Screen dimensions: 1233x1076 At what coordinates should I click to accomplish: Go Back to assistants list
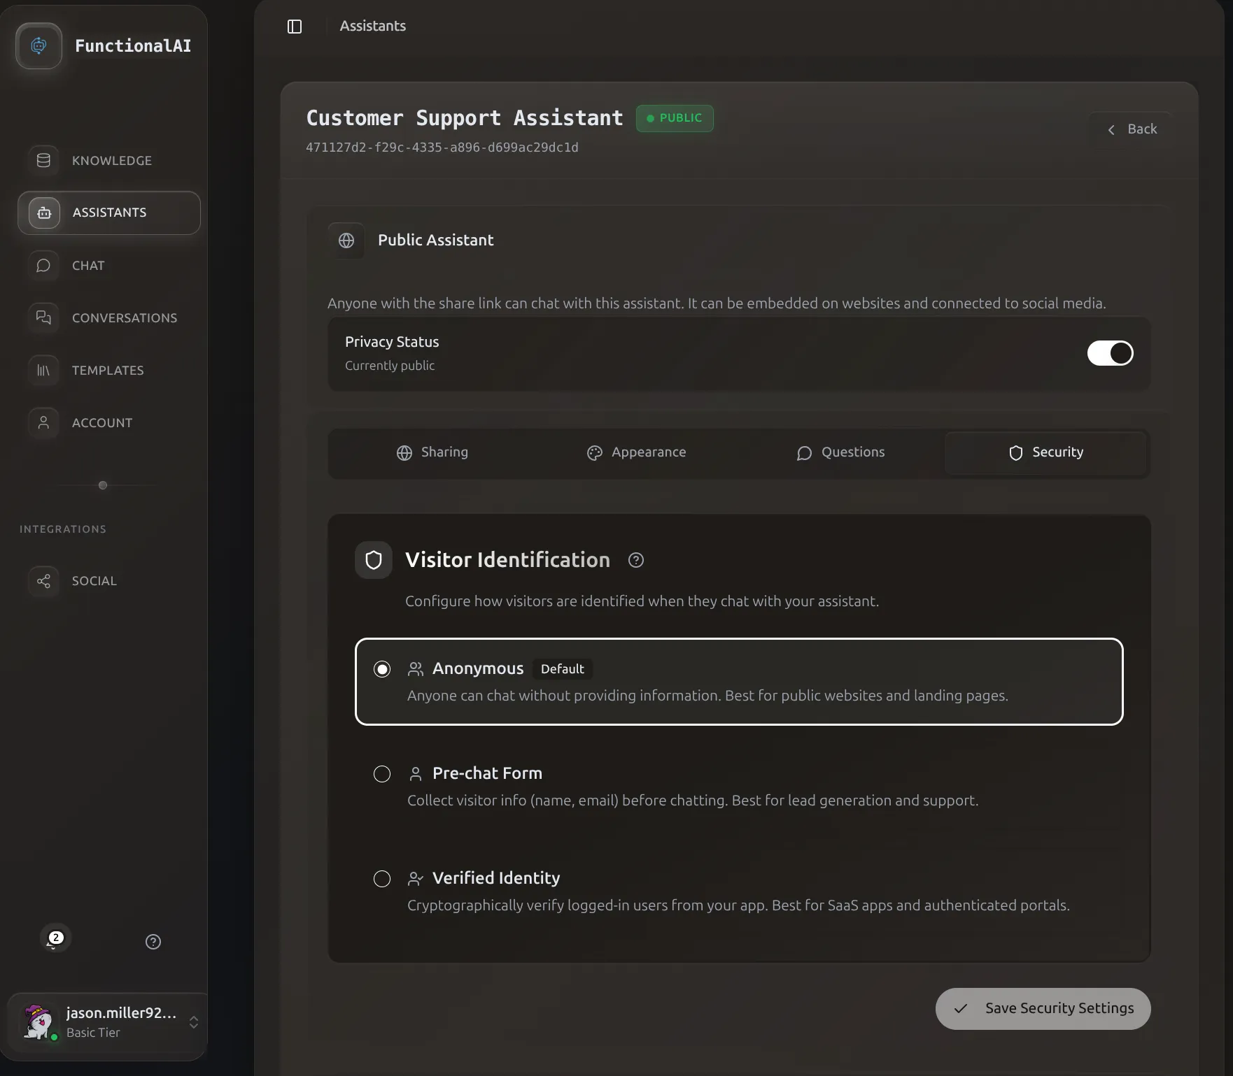tap(1132, 129)
